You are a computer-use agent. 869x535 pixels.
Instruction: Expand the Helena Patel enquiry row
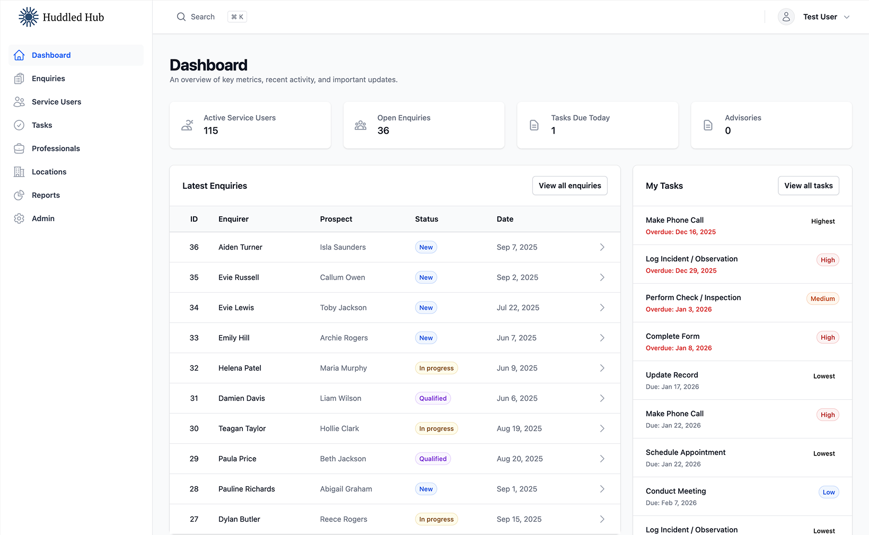(x=602, y=368)
